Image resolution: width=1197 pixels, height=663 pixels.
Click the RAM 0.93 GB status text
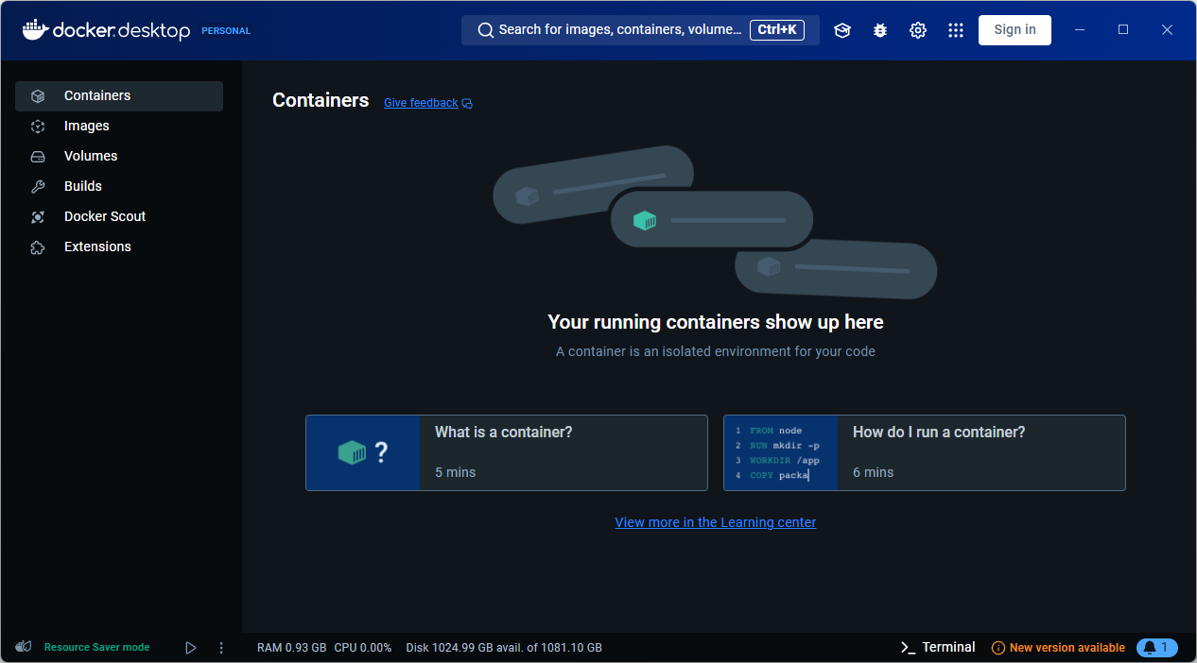click(292, 648)
